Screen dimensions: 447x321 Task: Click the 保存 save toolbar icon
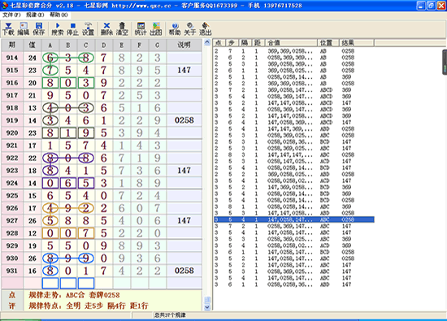click(x=39, y=29)
